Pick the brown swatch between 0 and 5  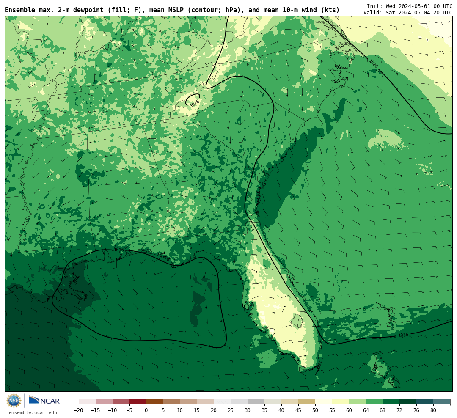(x=155, y=402)
